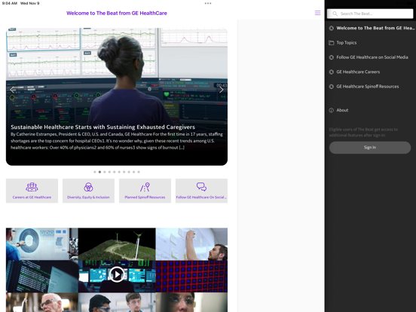Click the globe icon beside GE Healthcare Careers

tap(332, 72)
